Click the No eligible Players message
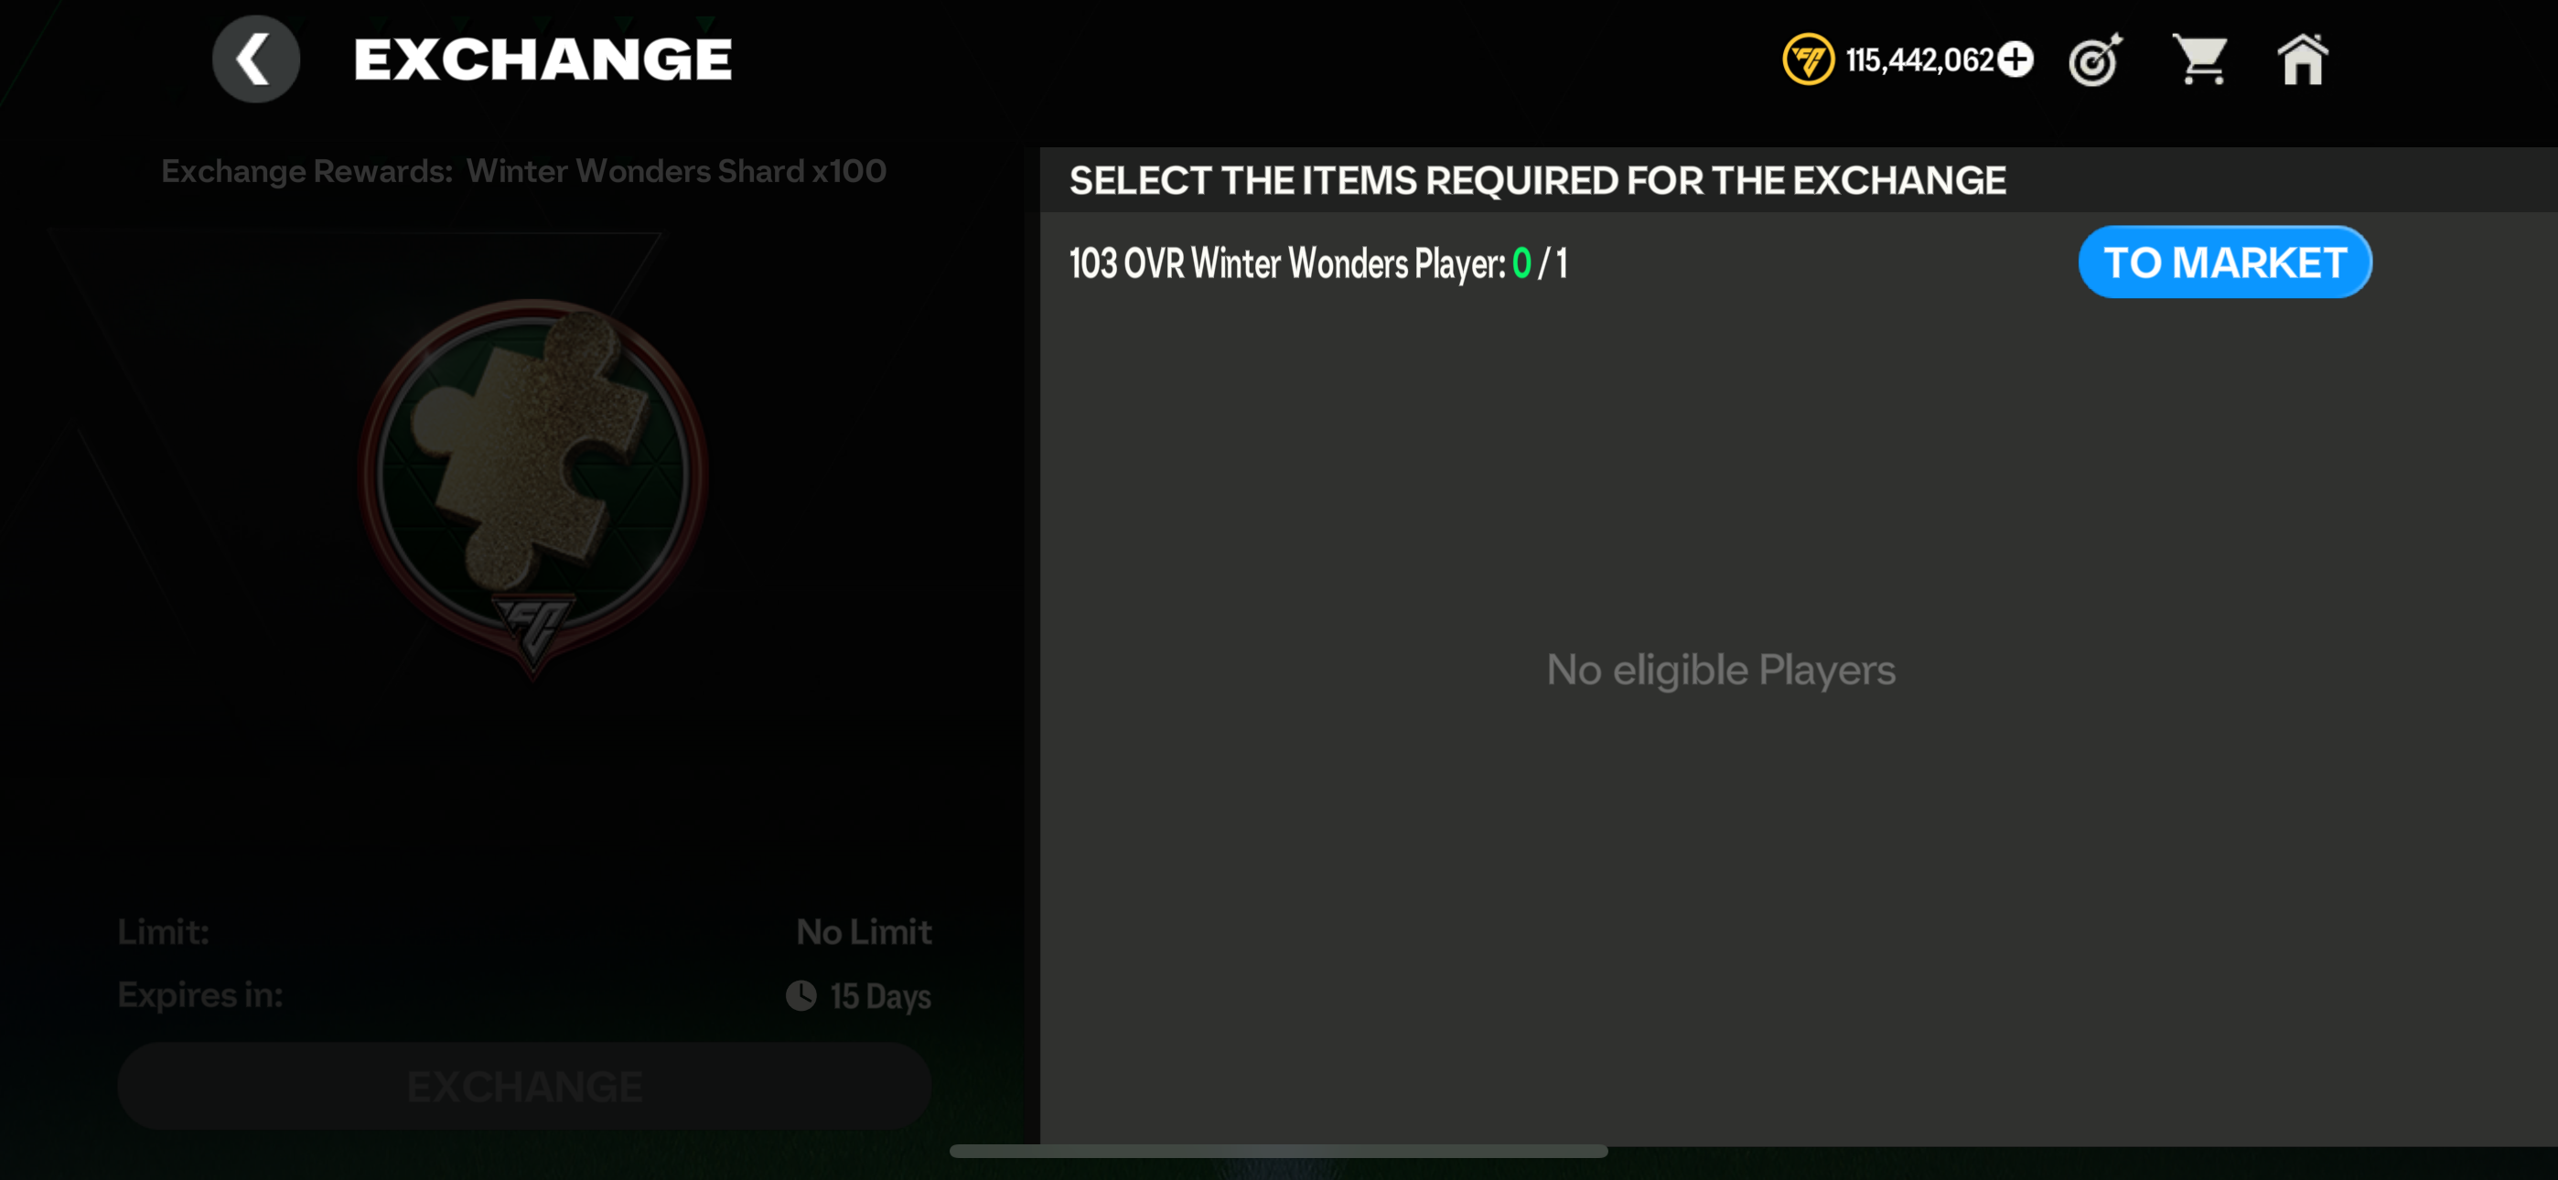Image resolution: width=2558 pixels, height=1180 pixels. (1720, 670)
